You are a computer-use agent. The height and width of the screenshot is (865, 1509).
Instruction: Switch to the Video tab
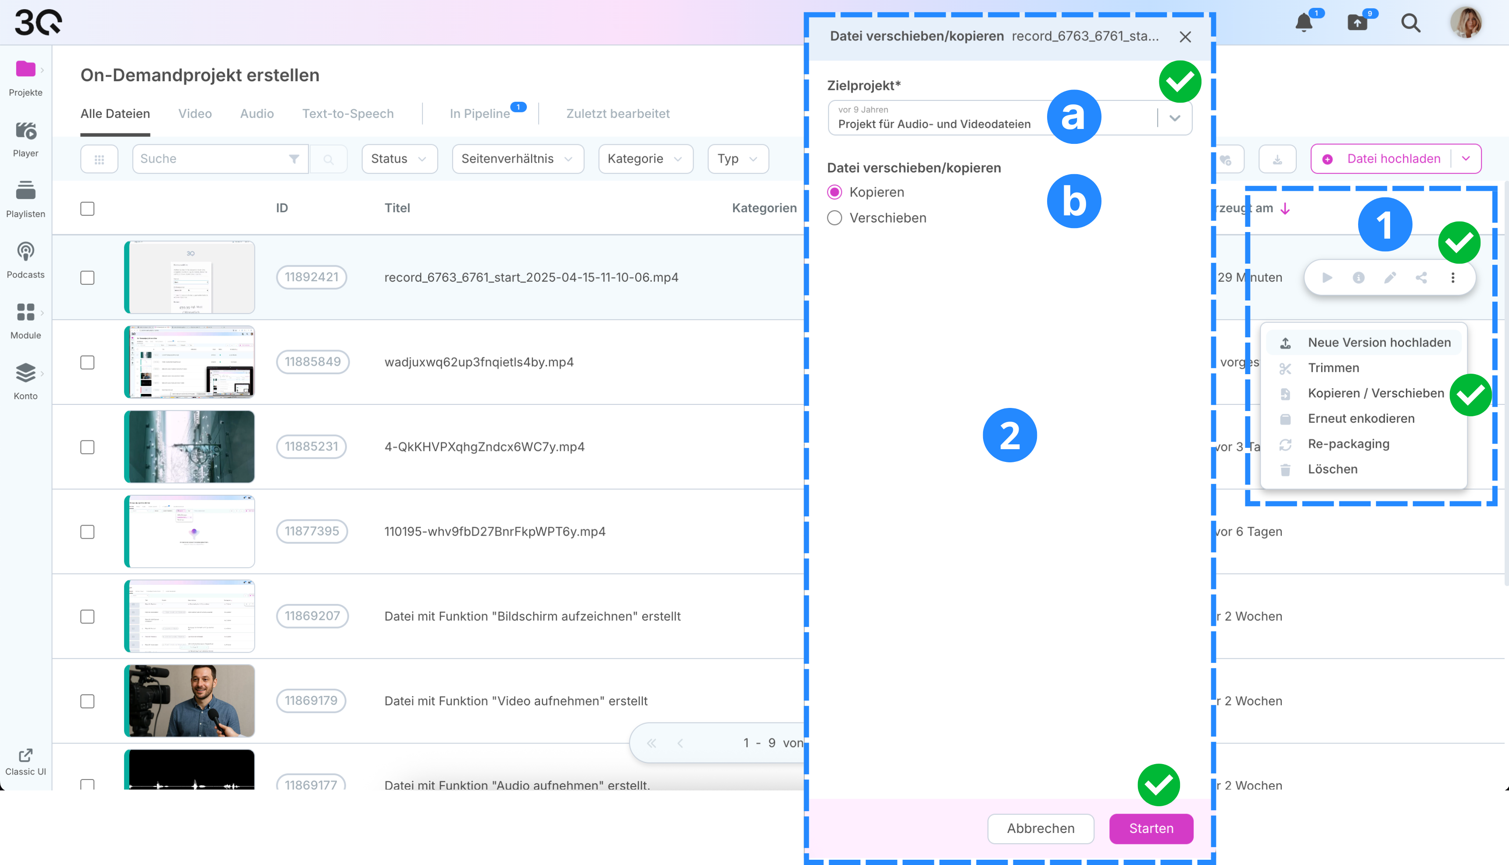[x=195, y=114]
